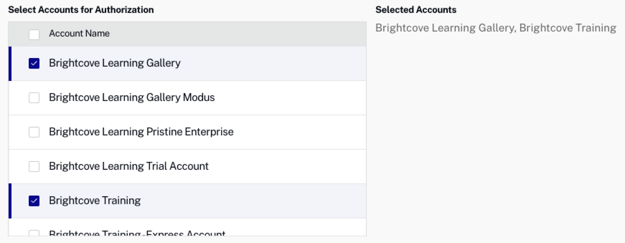
Task: Deselect all accounts using the header checkbox
Action: pyautogui.click(x=34, y=33)
